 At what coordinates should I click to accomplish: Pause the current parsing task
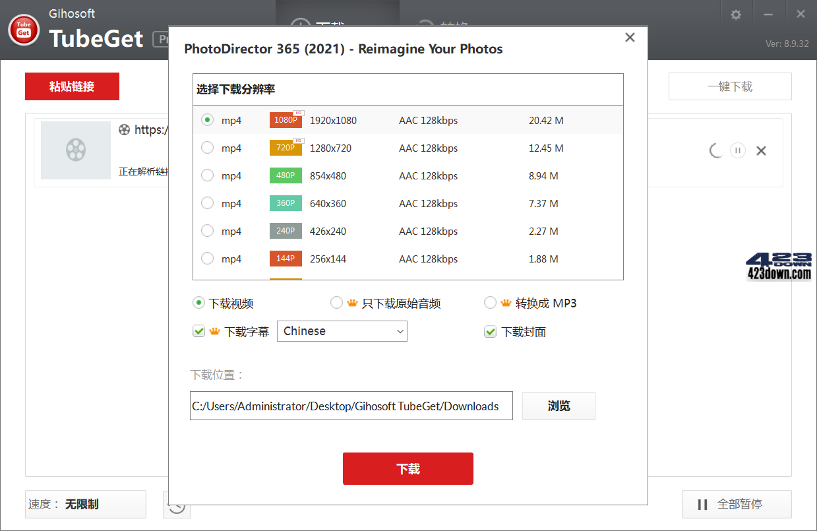click(737, 150)
